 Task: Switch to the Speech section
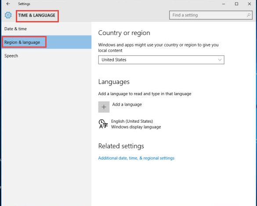point(11,56)
